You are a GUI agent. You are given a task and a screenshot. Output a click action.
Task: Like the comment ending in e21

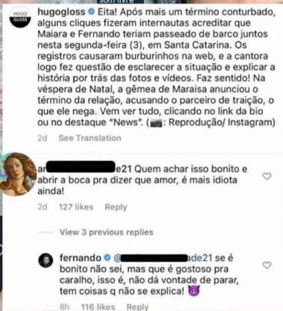tap(267, 176)
